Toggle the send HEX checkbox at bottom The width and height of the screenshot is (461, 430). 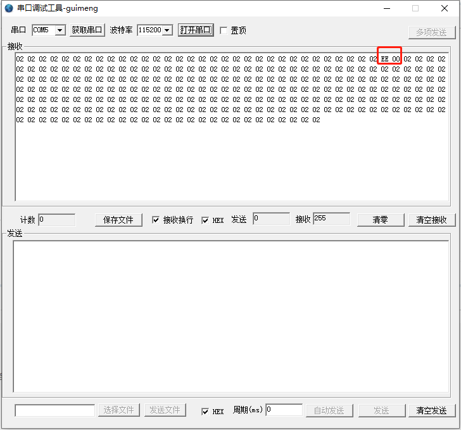[x=205, y=411]
